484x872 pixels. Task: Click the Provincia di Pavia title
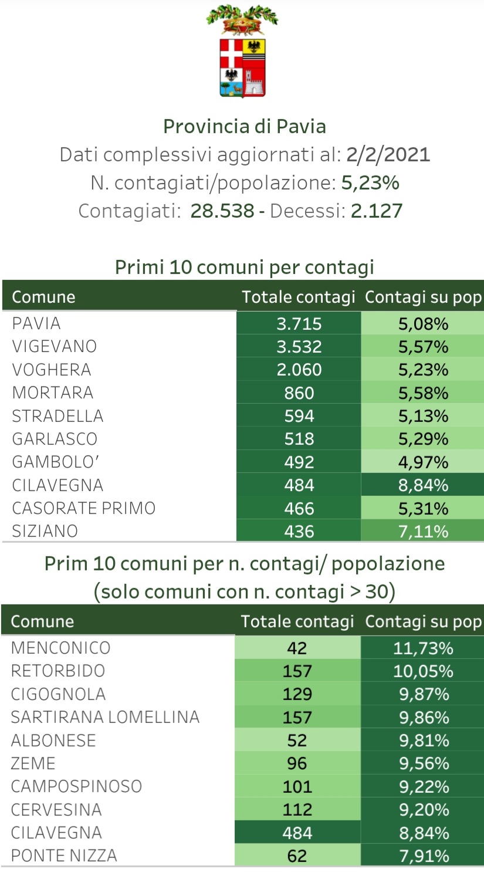(x=244, y=127)
